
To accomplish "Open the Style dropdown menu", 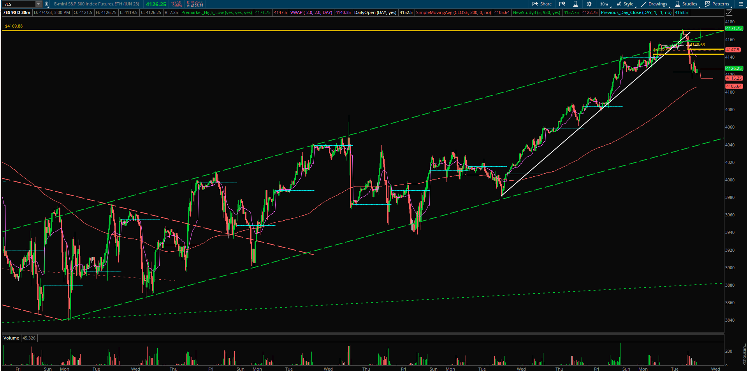I will pyautogui.click(x=625, y=4).
